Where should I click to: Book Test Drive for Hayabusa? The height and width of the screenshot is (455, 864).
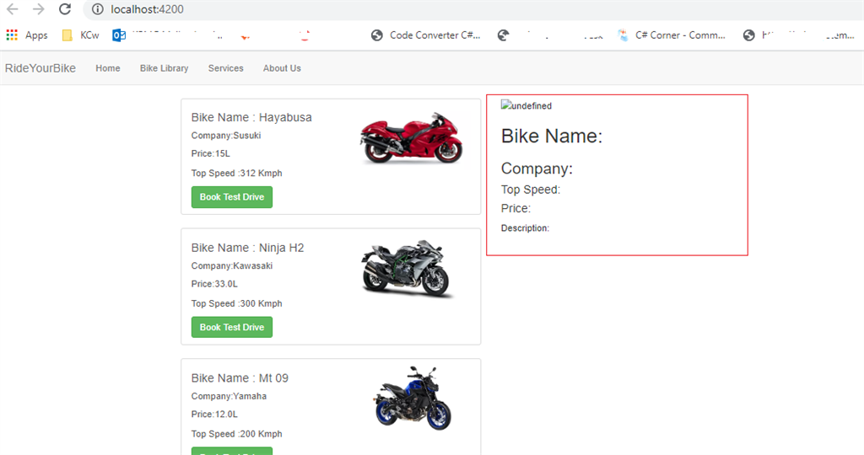[x=232, y=197]
